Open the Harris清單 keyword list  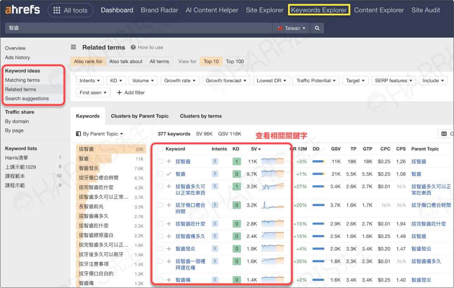pos(17,157)
